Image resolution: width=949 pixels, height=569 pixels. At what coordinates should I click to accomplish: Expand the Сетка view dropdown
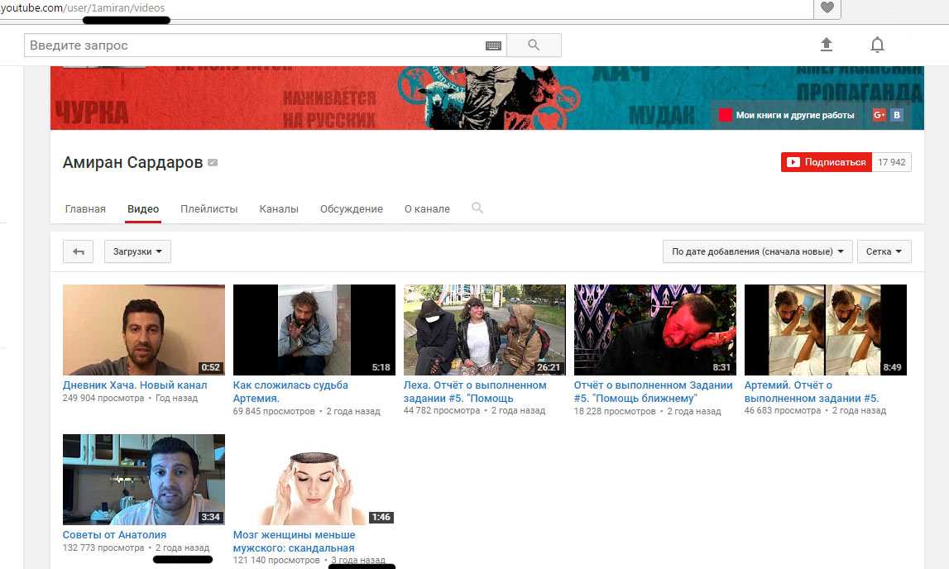point(884,251)
